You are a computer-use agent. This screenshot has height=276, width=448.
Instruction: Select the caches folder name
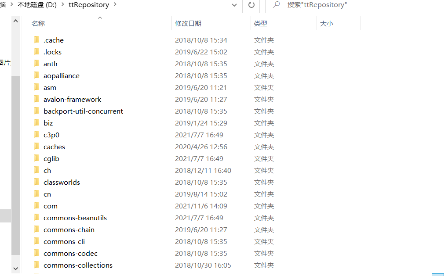(x=54, y=147)
